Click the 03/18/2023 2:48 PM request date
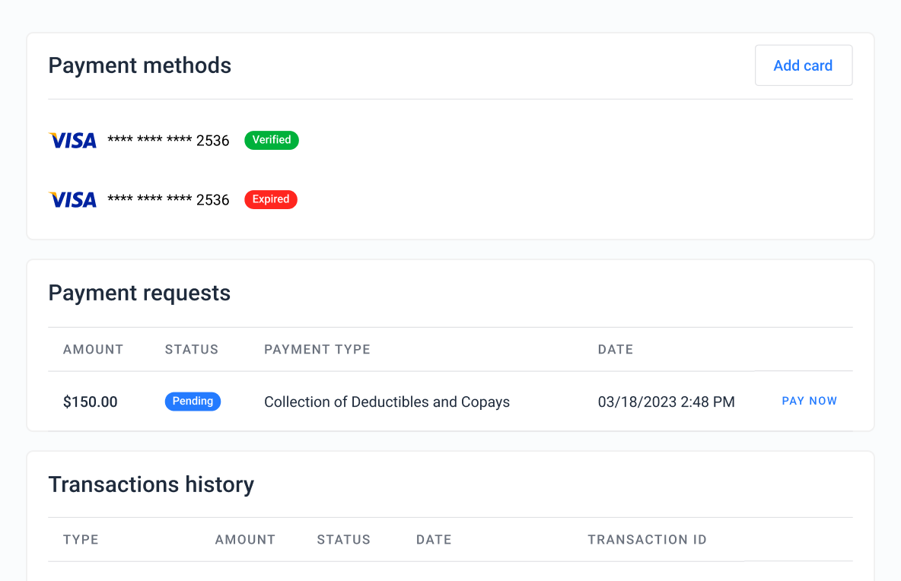 [x=666, y=402]
